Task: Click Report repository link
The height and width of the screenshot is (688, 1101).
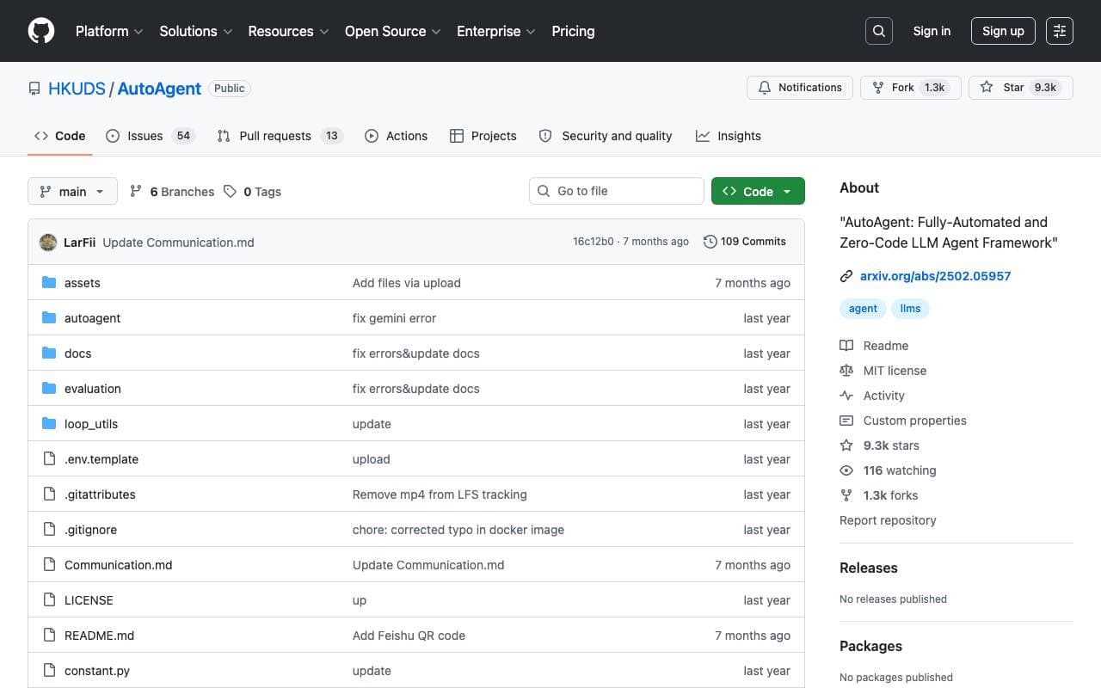Action: click(888, 520)
